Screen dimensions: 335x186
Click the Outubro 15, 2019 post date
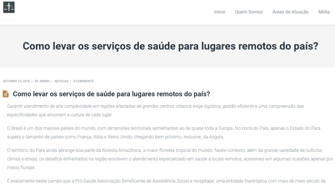click(16, 81)
